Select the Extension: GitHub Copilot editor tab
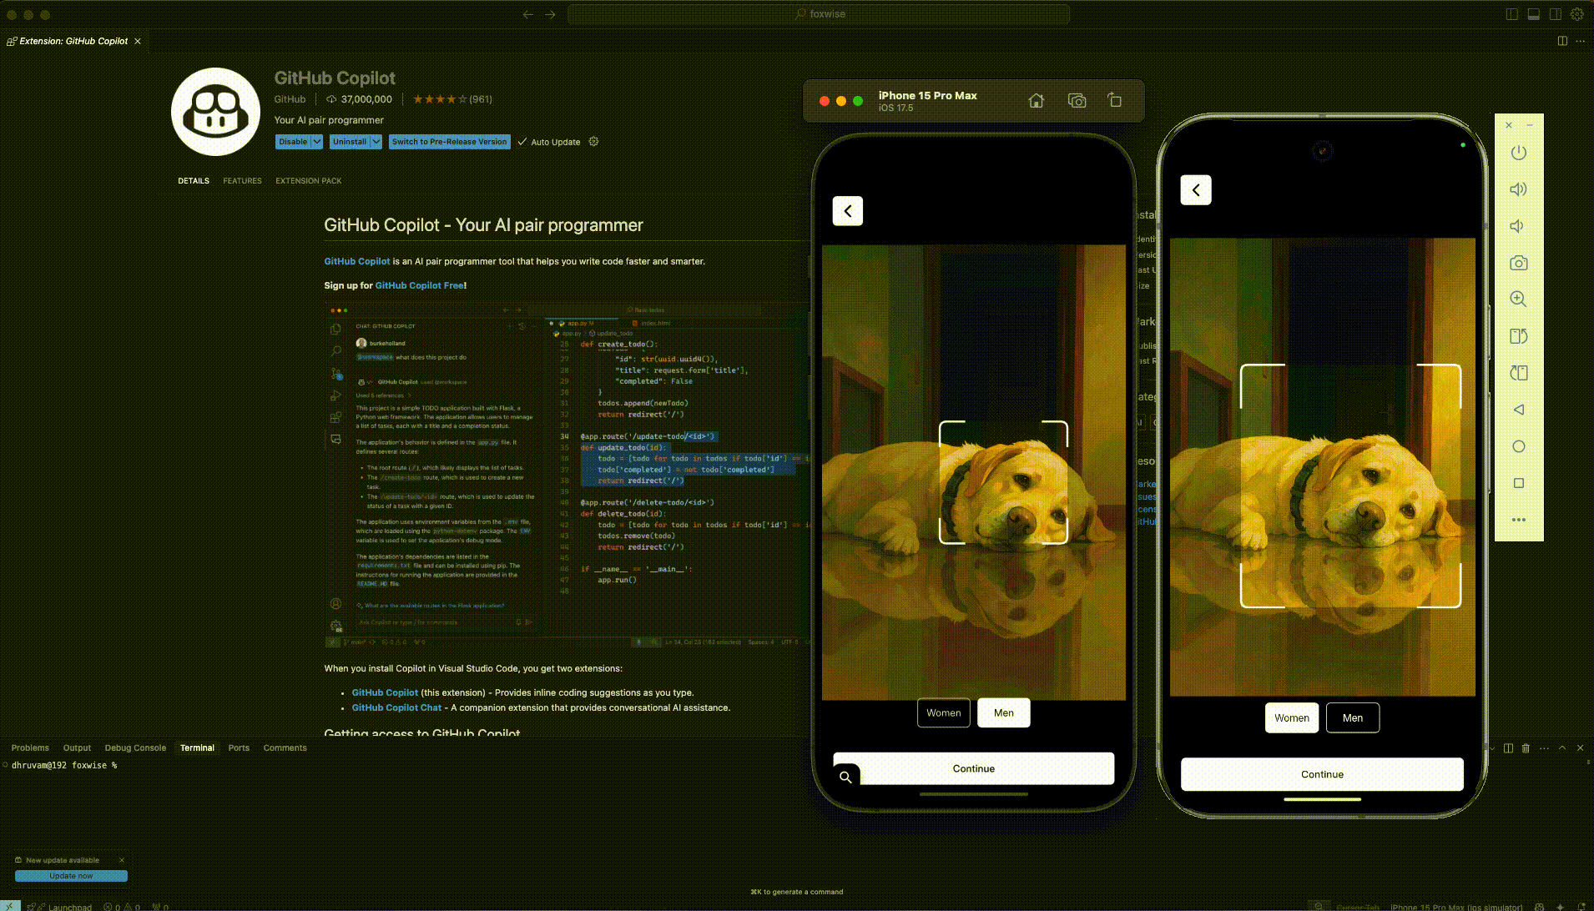 [x=73, y=41]
